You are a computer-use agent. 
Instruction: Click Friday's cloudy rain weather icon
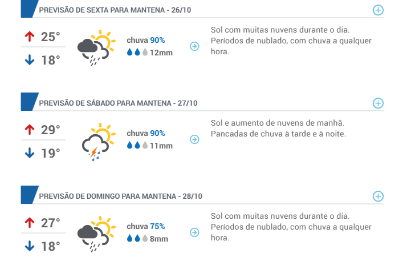click(x=95, y=47)
